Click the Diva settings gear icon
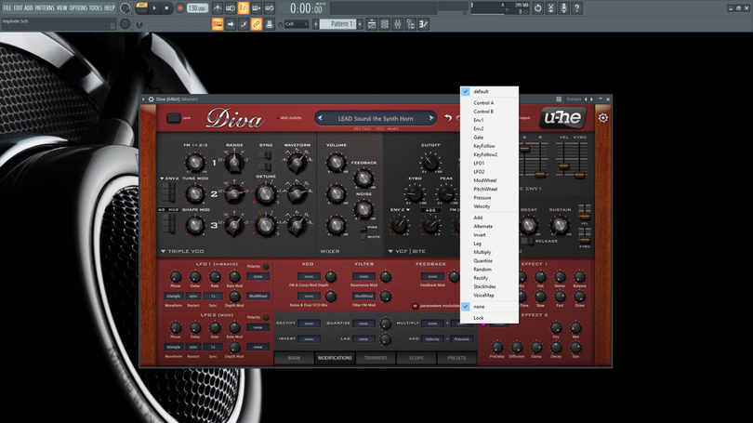Screen dimensions: 753x423 click(x=603, y=118)
